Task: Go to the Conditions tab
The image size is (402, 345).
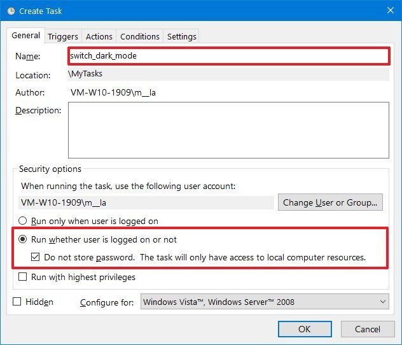Action: click(140, 36)
